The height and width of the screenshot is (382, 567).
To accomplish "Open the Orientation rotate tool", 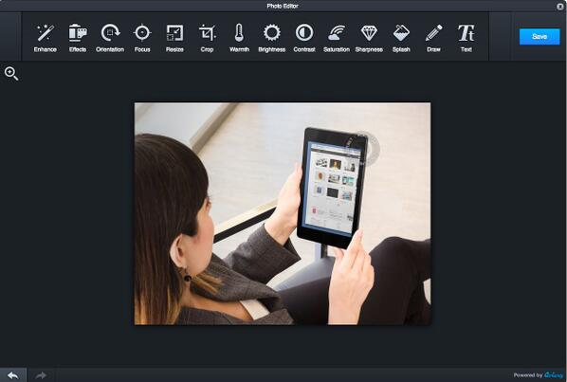I will tap(110, 38).
